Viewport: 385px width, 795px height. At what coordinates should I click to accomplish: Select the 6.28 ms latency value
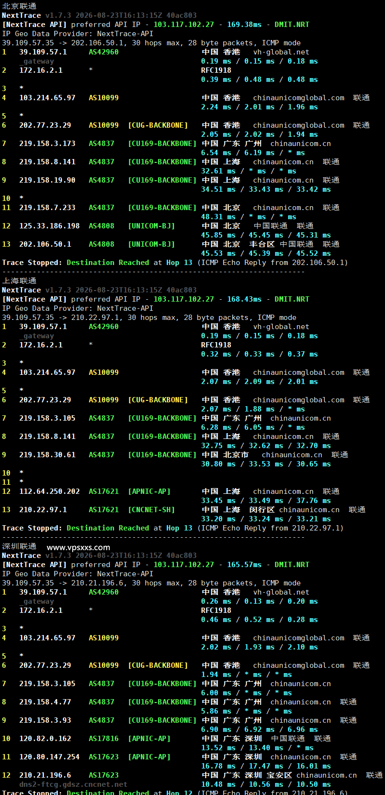216,427
